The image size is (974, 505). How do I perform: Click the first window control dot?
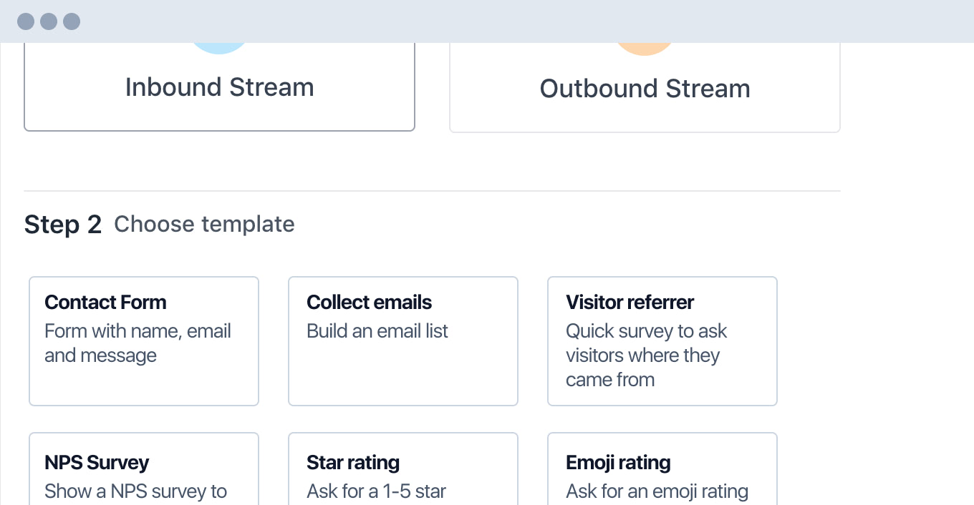point(26,21)
